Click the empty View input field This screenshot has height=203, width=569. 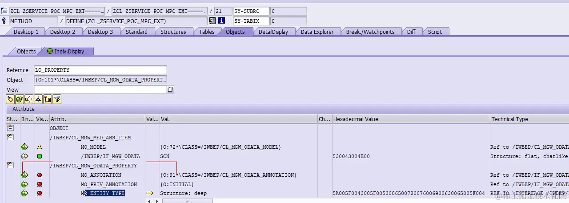(x=100, y=89)
